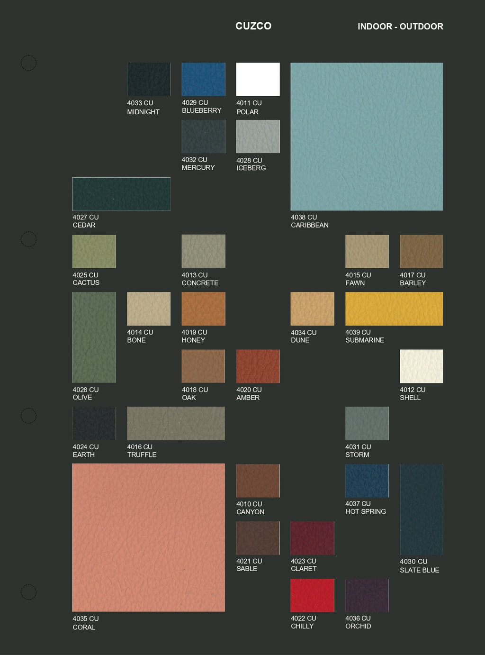Choose the white Polar 4011 CU swatch
This screenshot has width=485, height=655.
point(258,79)
